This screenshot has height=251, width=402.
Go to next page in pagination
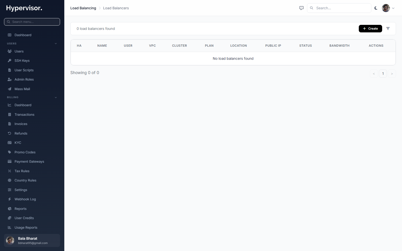(x=392, y=74)
